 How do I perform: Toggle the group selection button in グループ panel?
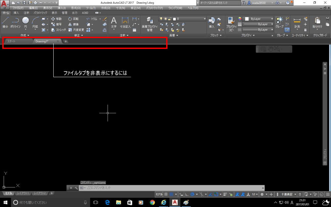click(x=287, y=30)
